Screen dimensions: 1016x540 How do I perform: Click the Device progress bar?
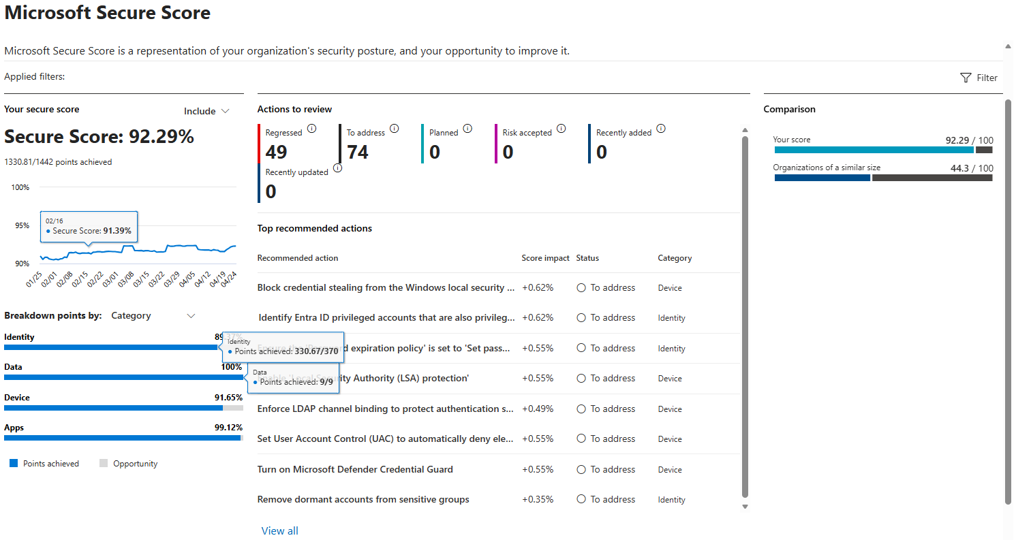coord(123,408)
